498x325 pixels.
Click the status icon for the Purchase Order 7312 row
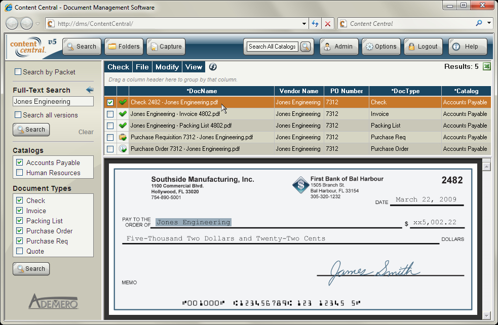click(x=123, y=148)
